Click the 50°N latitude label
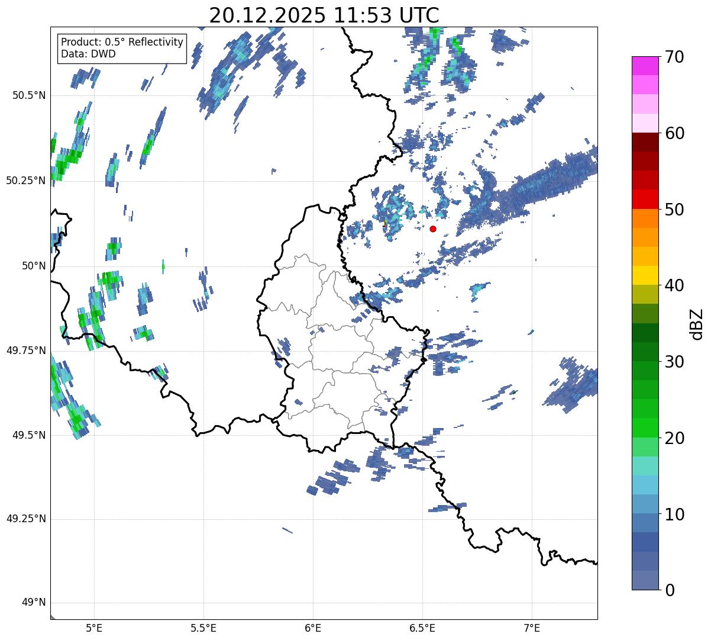This screenshot has width=711, height=640. (34, 266)
